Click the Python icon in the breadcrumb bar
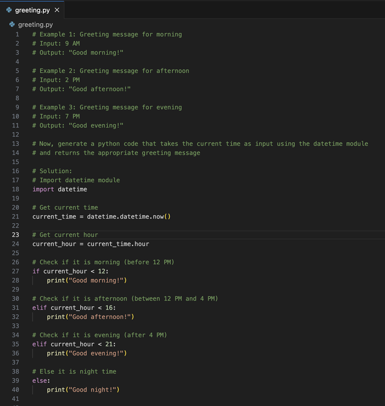This screenshot has width=385, height=406. [12, 24]
